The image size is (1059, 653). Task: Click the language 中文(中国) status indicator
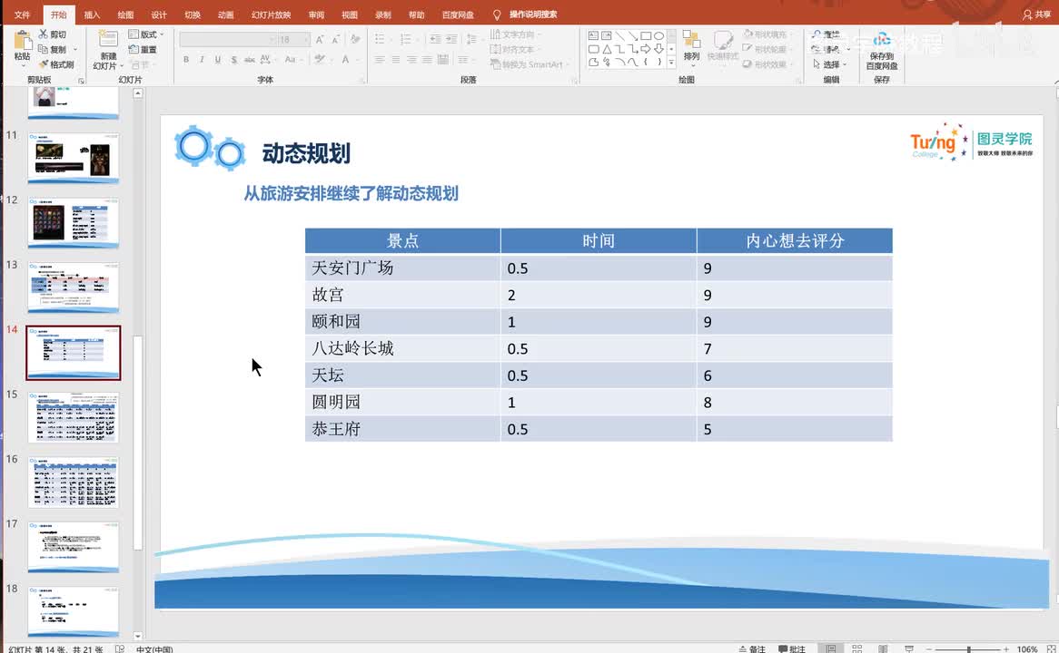tap(154, 649)
